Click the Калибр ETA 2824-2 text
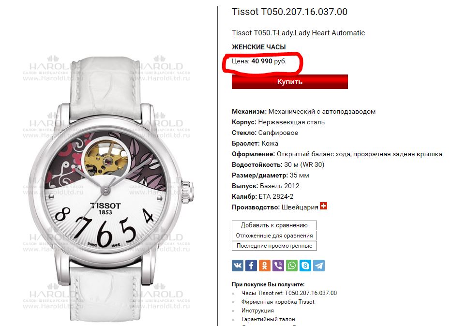The image size is (452, 326). pos(263,196)
